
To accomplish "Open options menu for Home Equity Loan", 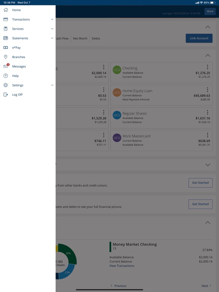I will coord(208,90).
